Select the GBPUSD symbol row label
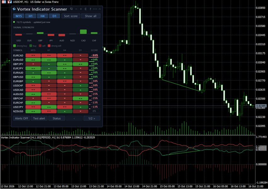 point(18,77)
